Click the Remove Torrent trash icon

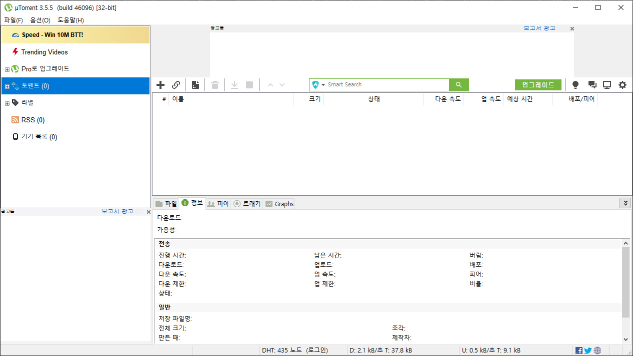(x=215, y=85)
